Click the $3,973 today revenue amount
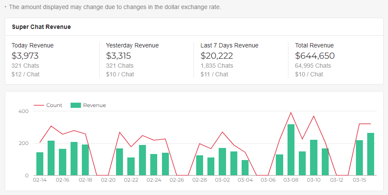The height and width of the screenshot is (195, 388). pyautogui.click(x=25, y=56)
